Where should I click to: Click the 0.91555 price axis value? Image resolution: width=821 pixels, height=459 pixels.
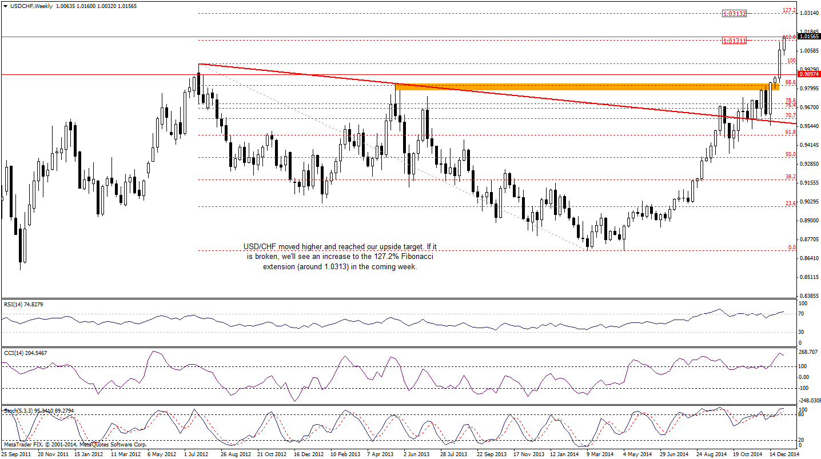[809, 182]
